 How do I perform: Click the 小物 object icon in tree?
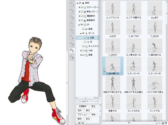coord(86,51)
